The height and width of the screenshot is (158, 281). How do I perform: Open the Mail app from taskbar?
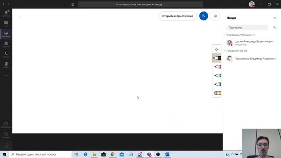point(122,154)
